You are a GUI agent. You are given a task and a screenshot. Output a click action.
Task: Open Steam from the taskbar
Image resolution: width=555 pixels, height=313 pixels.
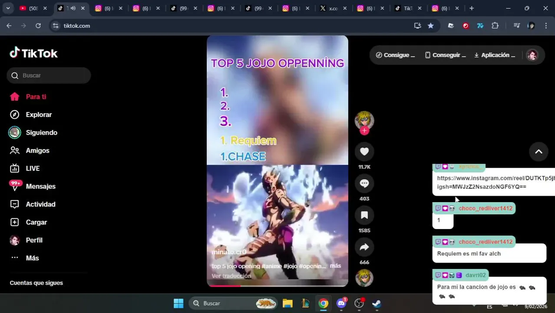pyautogui.click(x=377, y=303)
